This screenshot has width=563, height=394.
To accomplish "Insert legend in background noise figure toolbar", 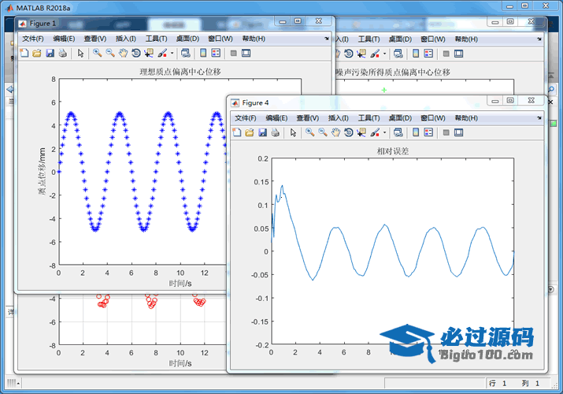I will [428, 54].
